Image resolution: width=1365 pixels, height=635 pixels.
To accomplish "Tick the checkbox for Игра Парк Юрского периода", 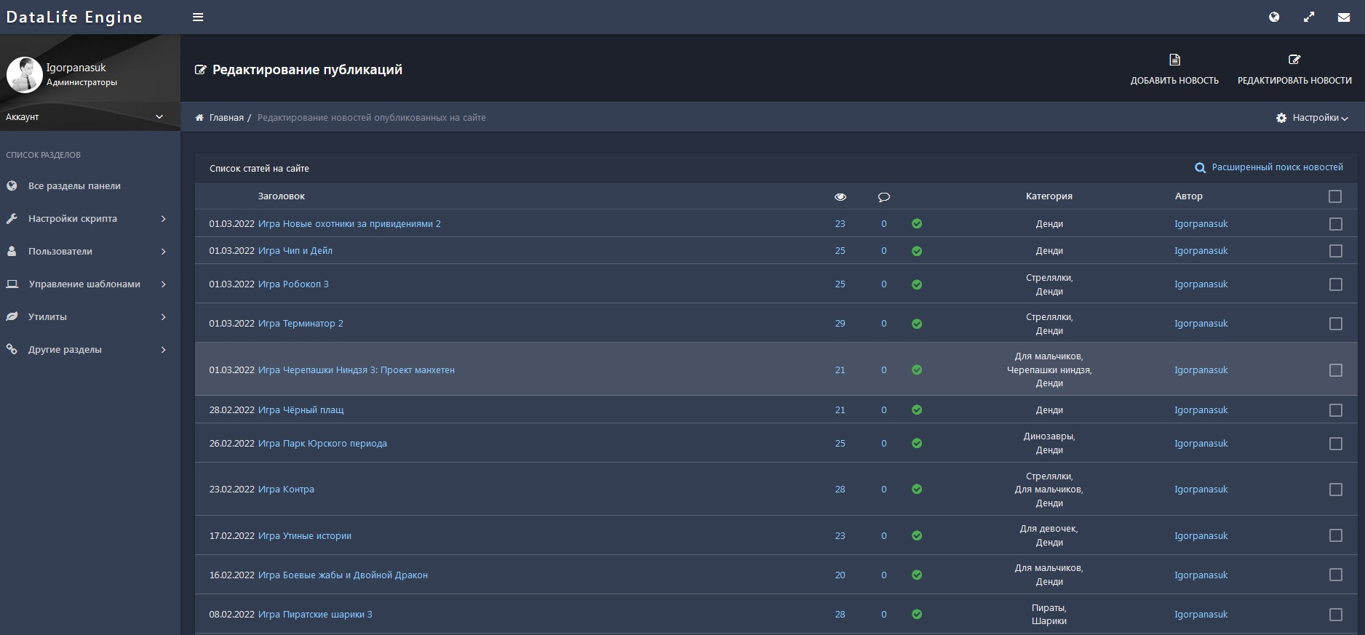I will coord(1335,444).
